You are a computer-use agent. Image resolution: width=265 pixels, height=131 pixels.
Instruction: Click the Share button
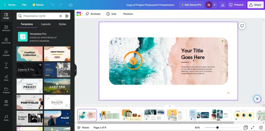(255, 5)
